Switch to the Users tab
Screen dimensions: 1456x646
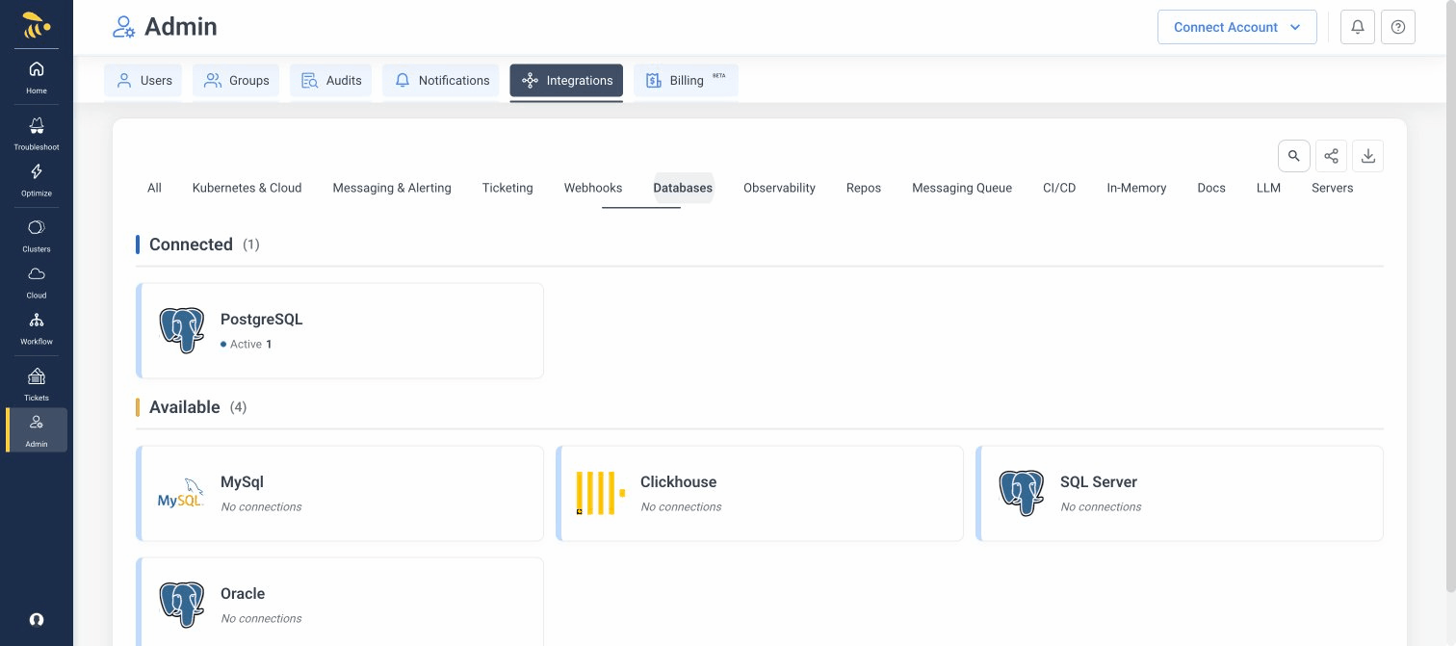[143, 81]
